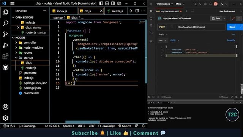This screenshot has height=137, width=243.
Task: Click the Send button in Postman
Action: tap(232, 27)
